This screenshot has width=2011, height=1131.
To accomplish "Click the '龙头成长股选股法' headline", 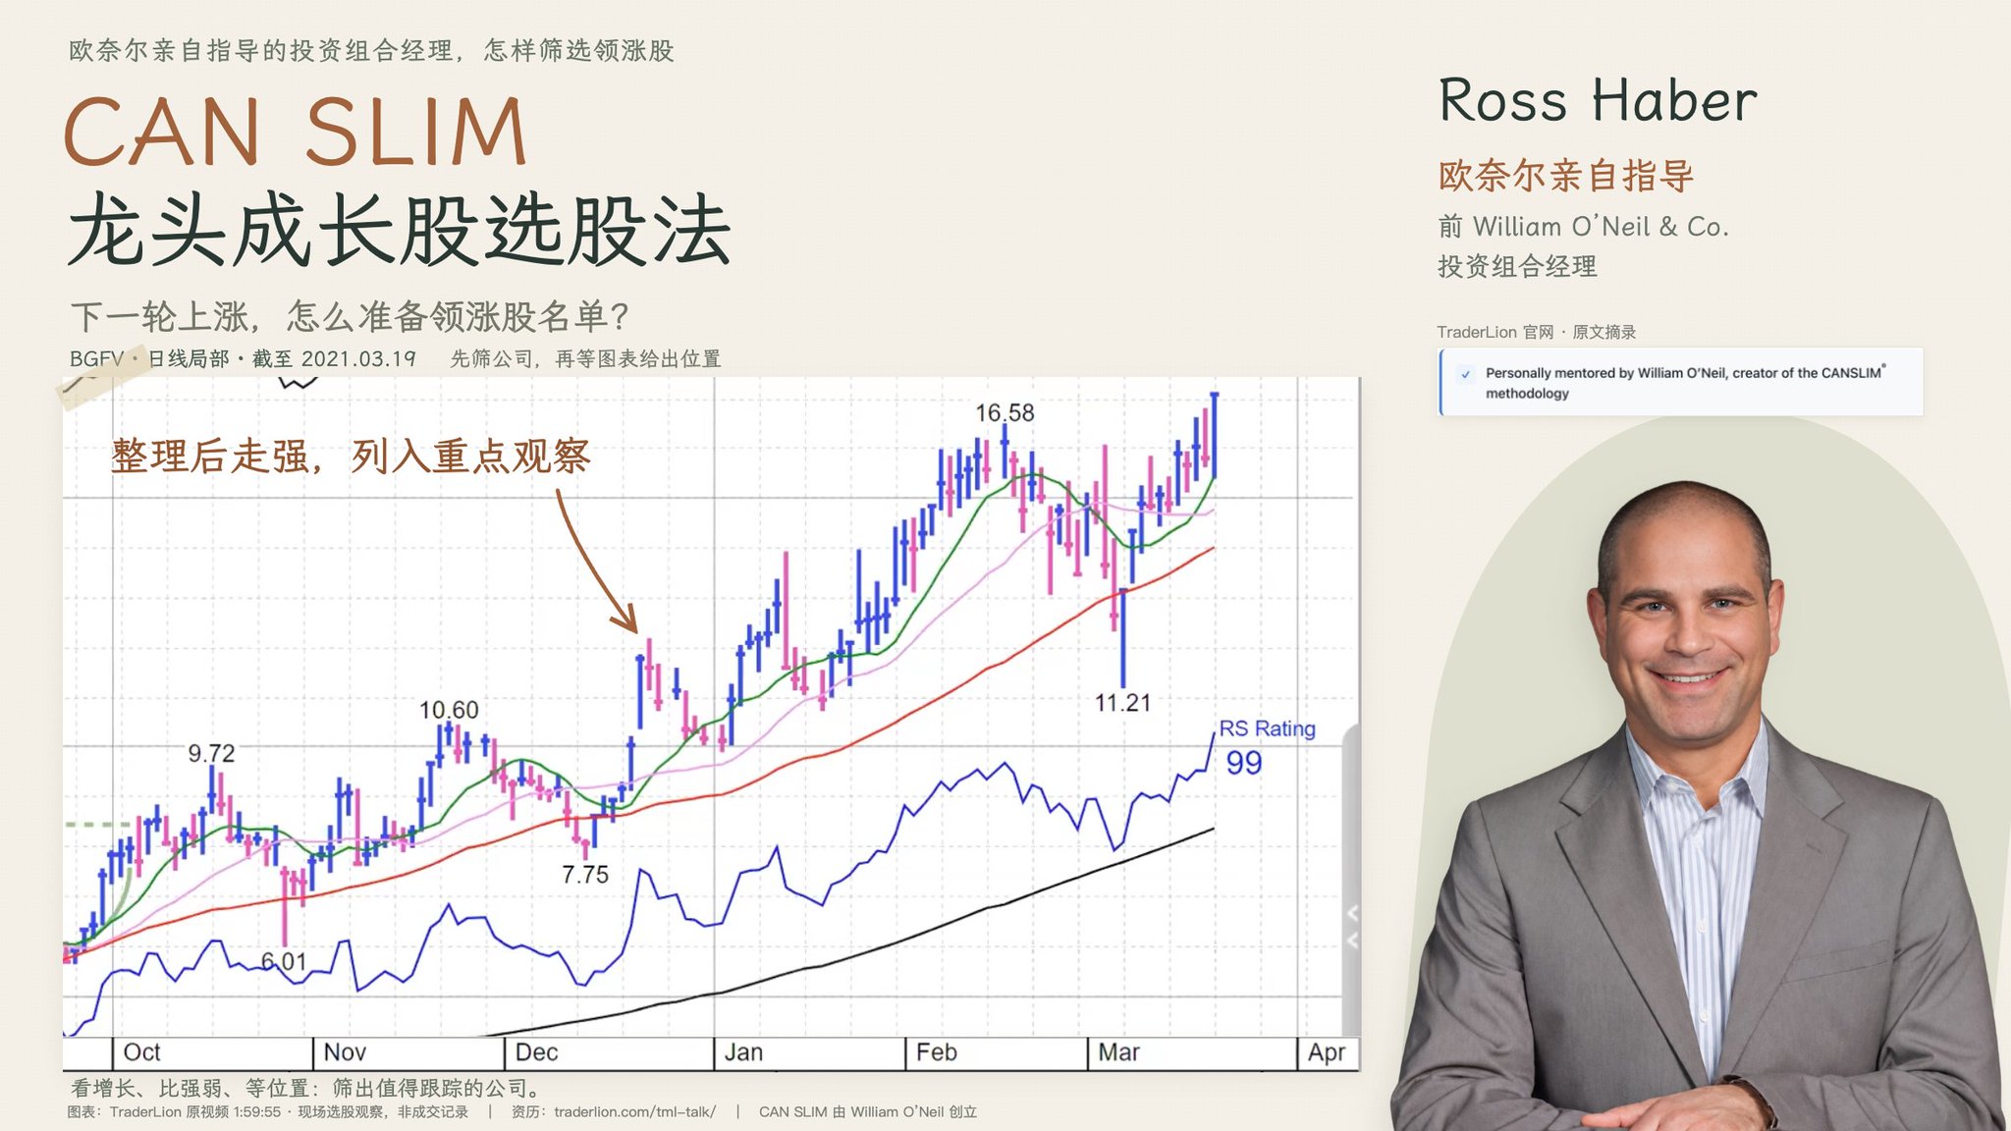I will pos(400,230).
